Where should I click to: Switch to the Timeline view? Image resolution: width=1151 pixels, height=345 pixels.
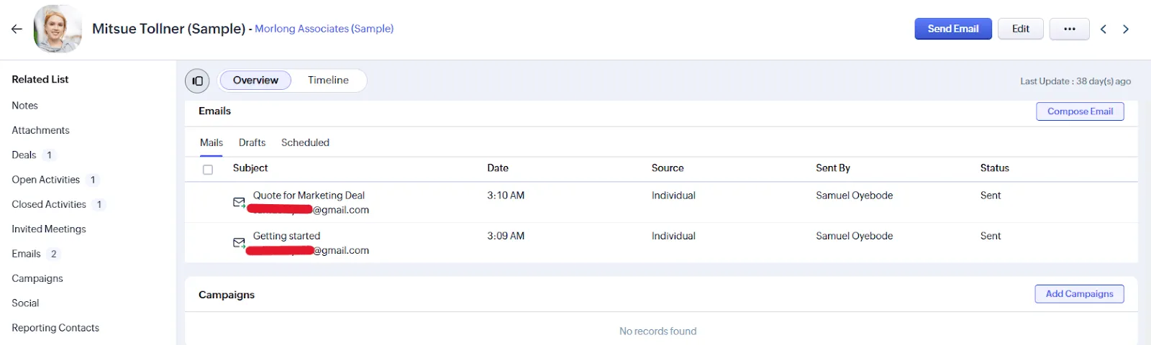pyautogui.click(x=328, y=80)
